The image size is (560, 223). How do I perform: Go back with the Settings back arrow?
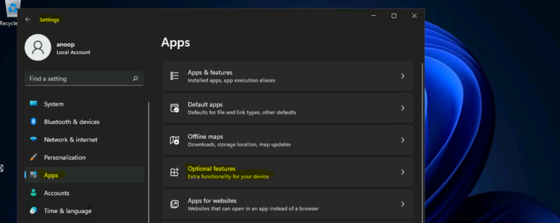[28, 20]
